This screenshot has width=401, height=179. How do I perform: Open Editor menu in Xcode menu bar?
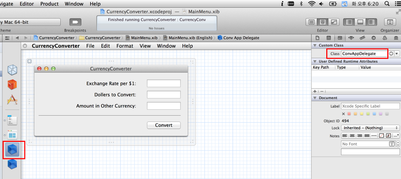(x=27, y=4)
